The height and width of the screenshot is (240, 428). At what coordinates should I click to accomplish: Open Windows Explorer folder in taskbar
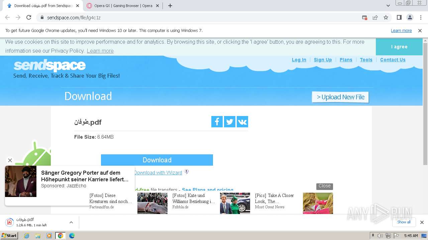pyautogui.click(x=38, y=236)
